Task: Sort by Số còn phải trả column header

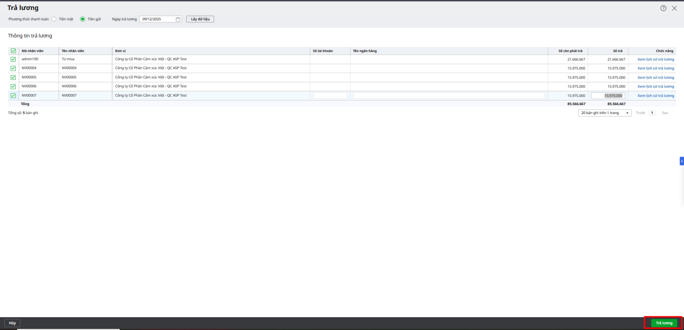Action: [x=570, y=51]
